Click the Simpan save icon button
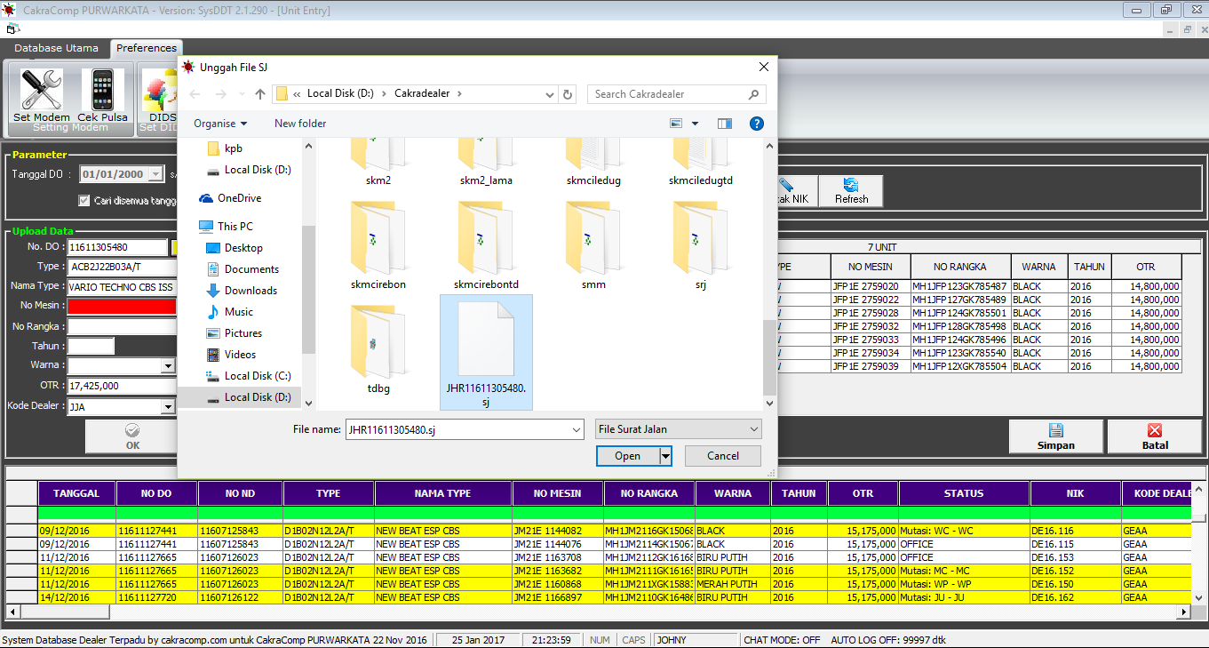The height and width of the screenshot is (648, 1209). point(1055,436)
